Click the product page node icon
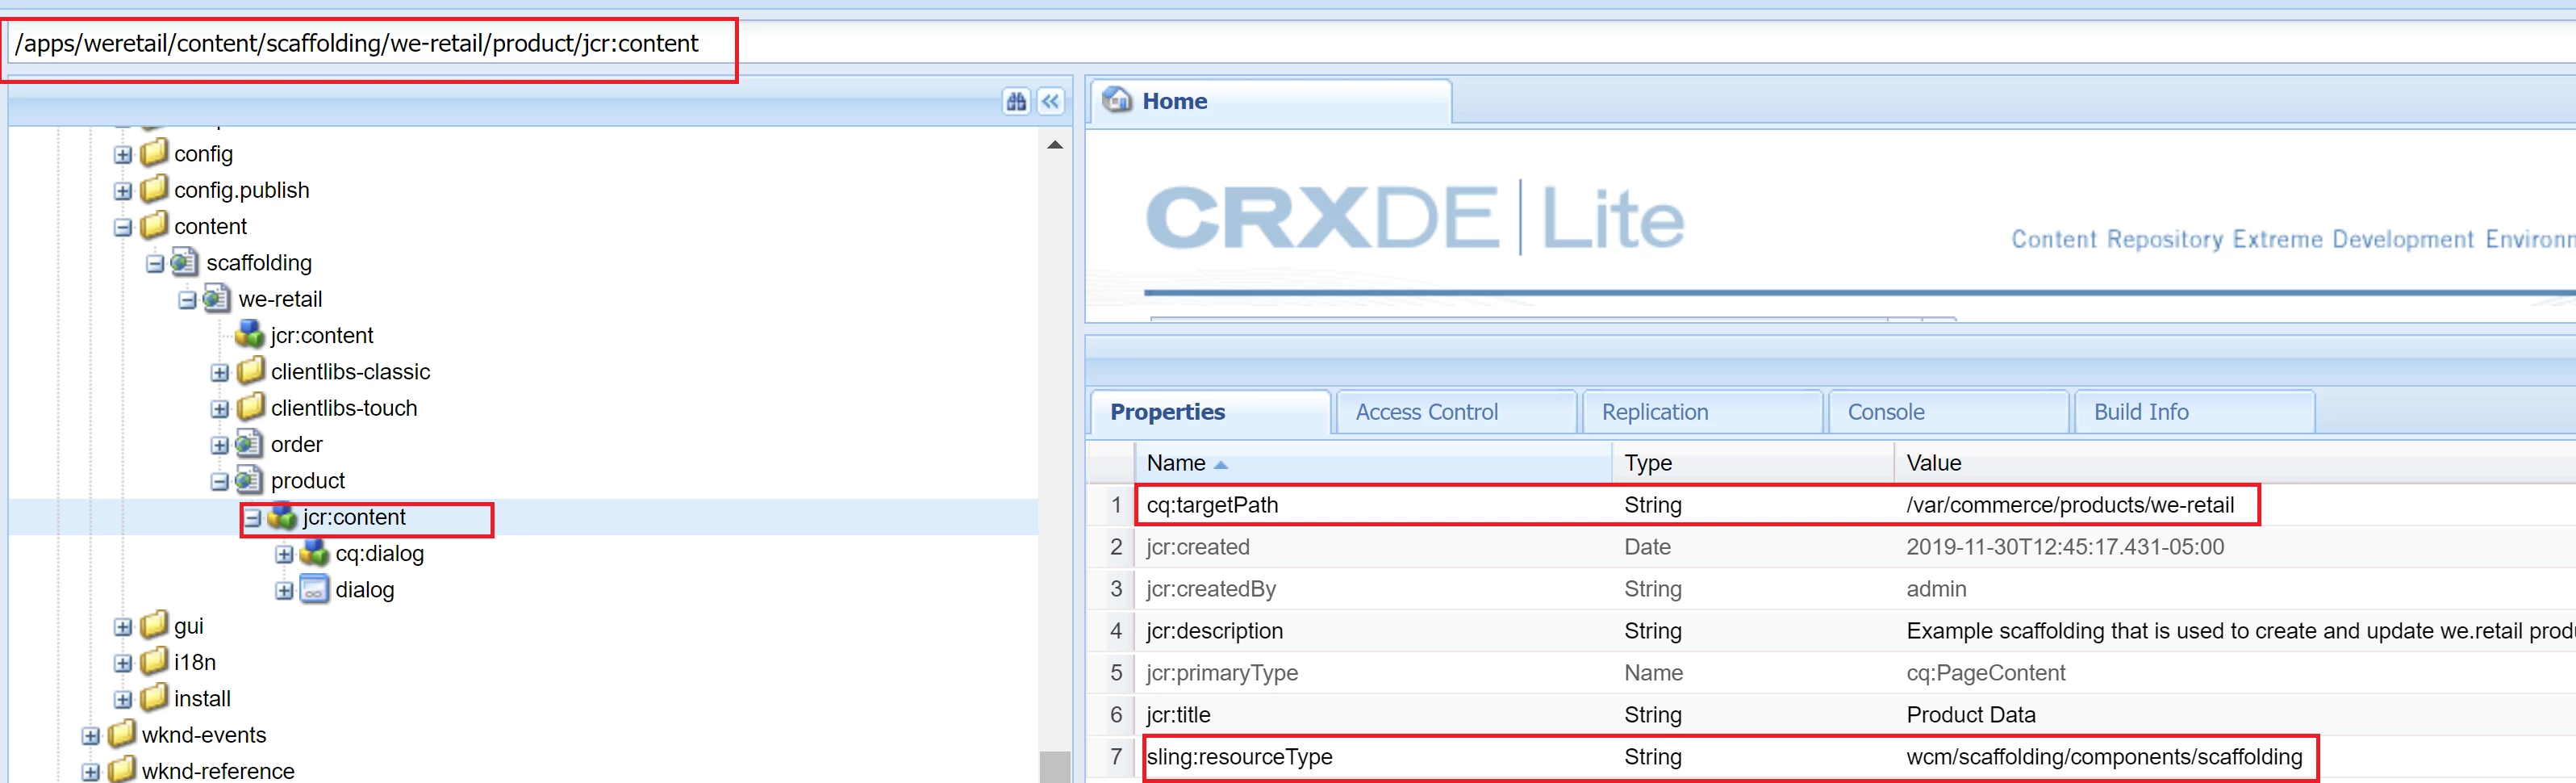 [249, 480]
